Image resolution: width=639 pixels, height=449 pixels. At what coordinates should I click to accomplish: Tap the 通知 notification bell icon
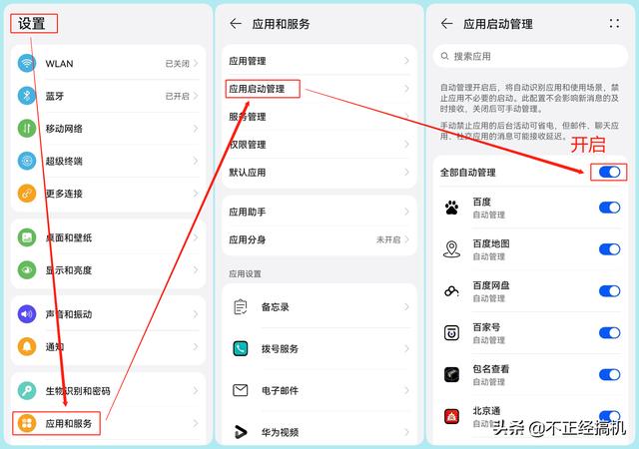[27, 347]
